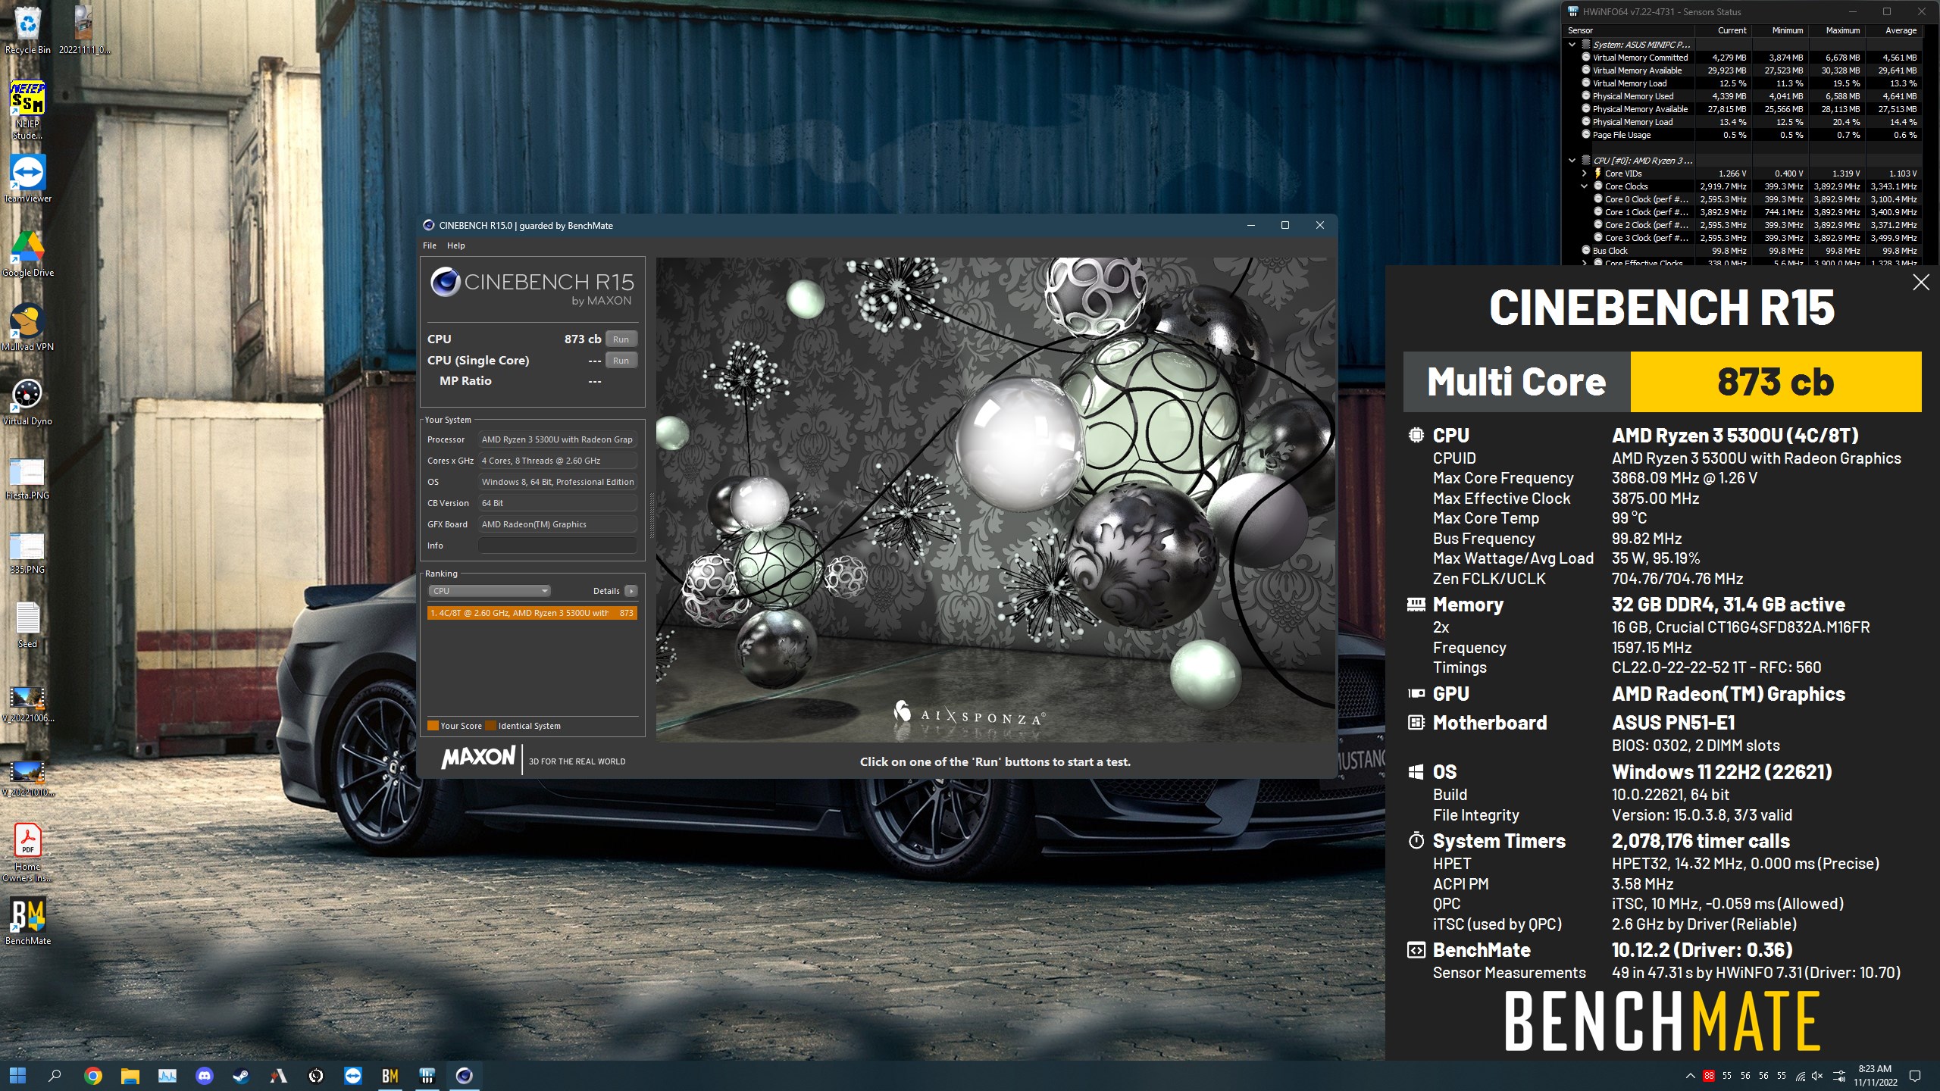This screenshot has height=1091, width=1940.
Task: Switch to BenchMate in the taskbar
Action: click(x=390, y=1075)
